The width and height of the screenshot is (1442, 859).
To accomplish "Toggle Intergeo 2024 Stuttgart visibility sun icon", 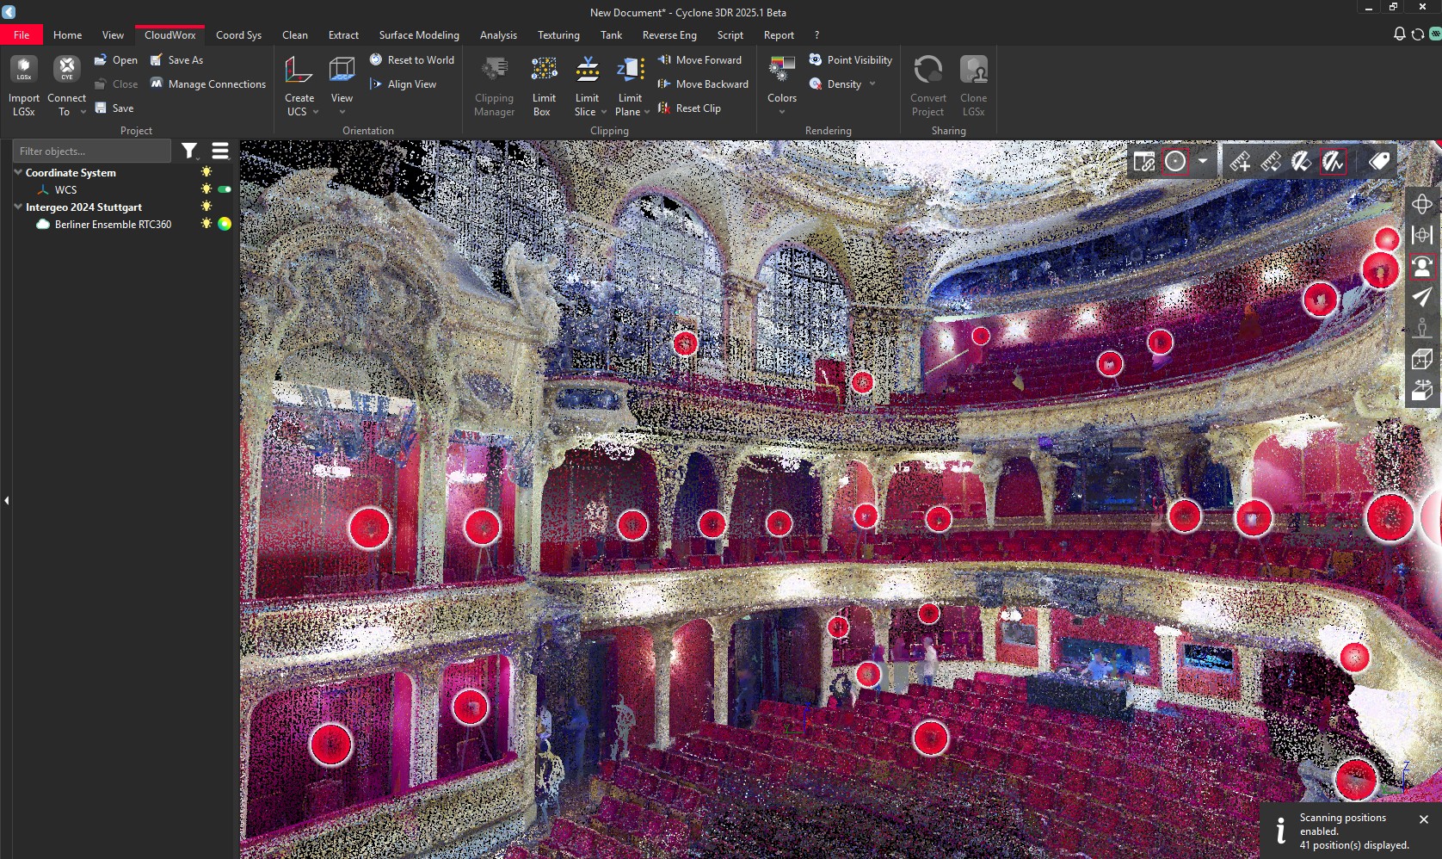I will tap(206, 207).
